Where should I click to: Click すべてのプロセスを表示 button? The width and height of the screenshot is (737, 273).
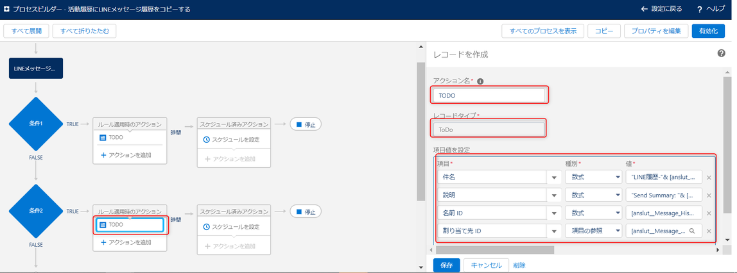pos(543,31)
